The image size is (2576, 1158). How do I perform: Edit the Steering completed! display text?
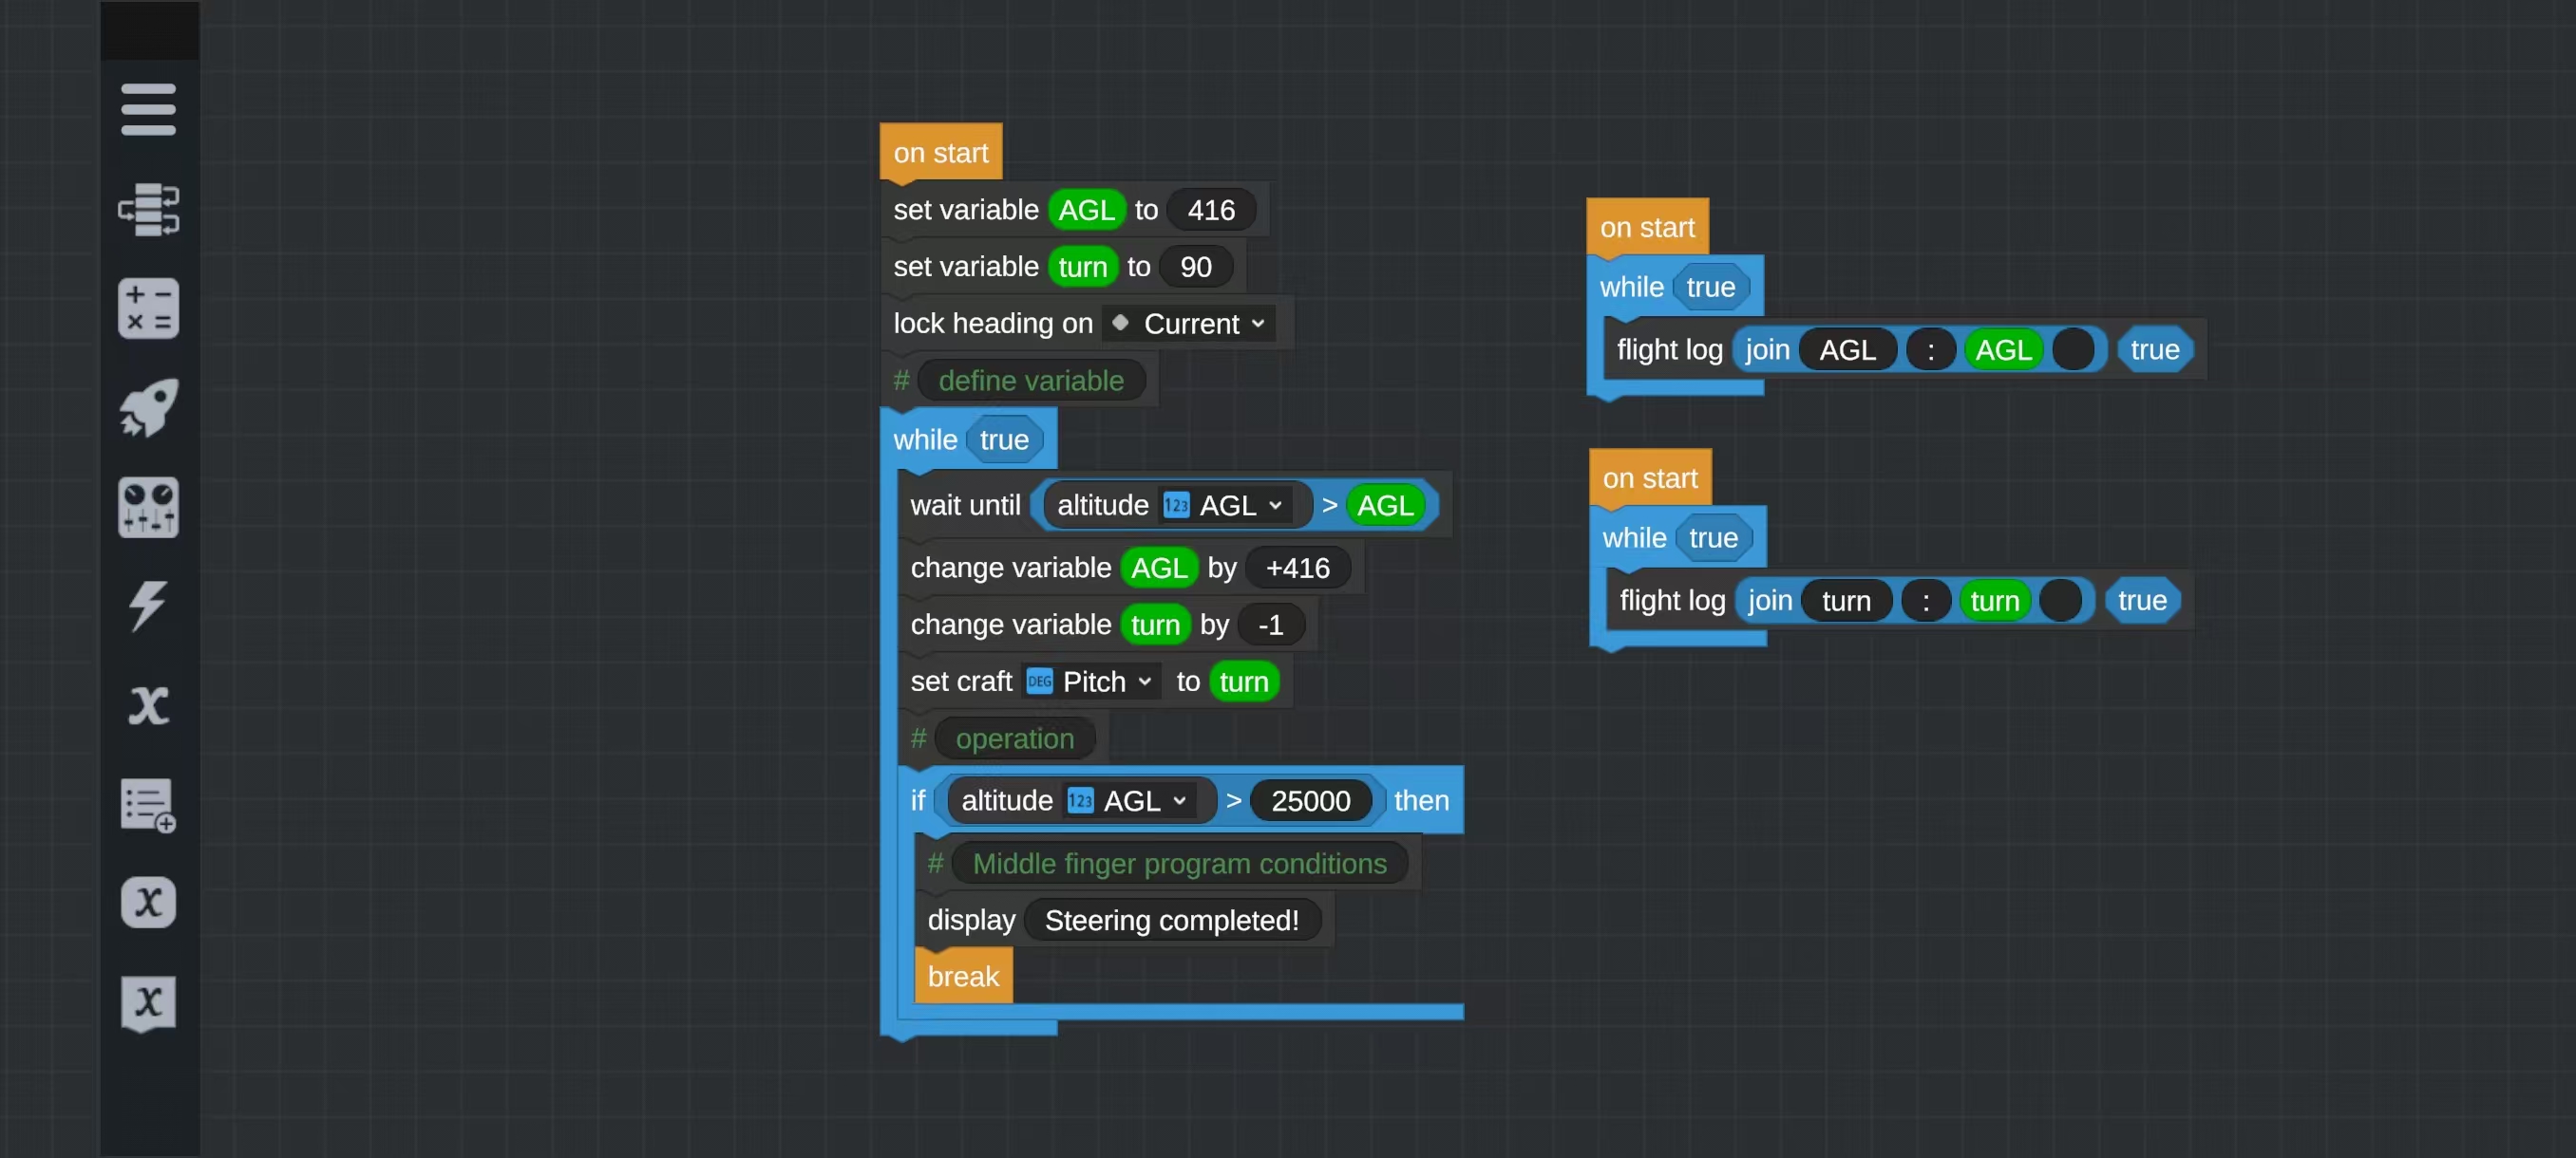(x=1171, y=920)
